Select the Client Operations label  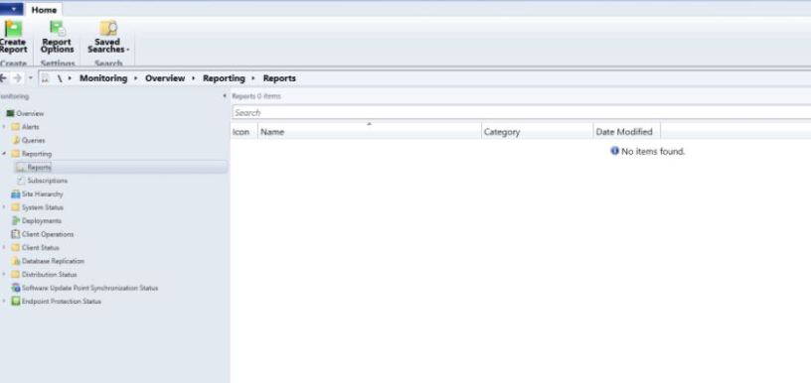[x=48, y=234]
